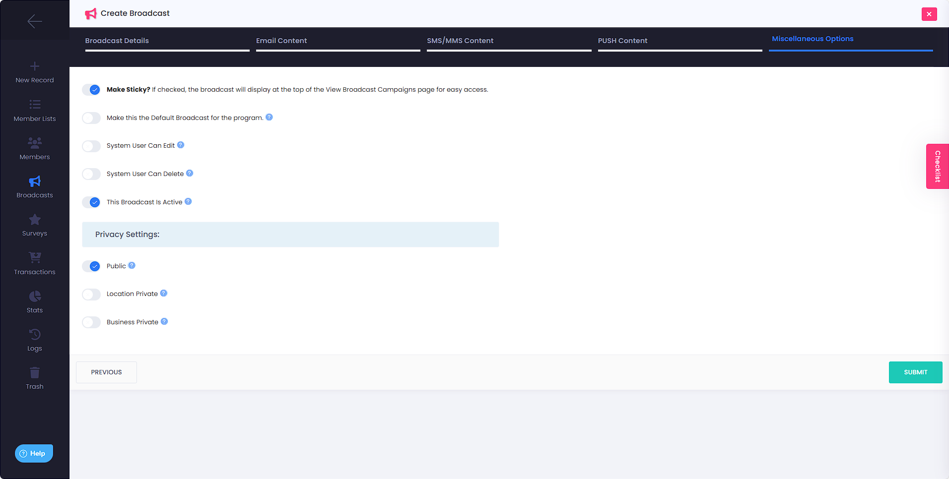
Task: Open Surveys star icon
Action: point(35,219)
